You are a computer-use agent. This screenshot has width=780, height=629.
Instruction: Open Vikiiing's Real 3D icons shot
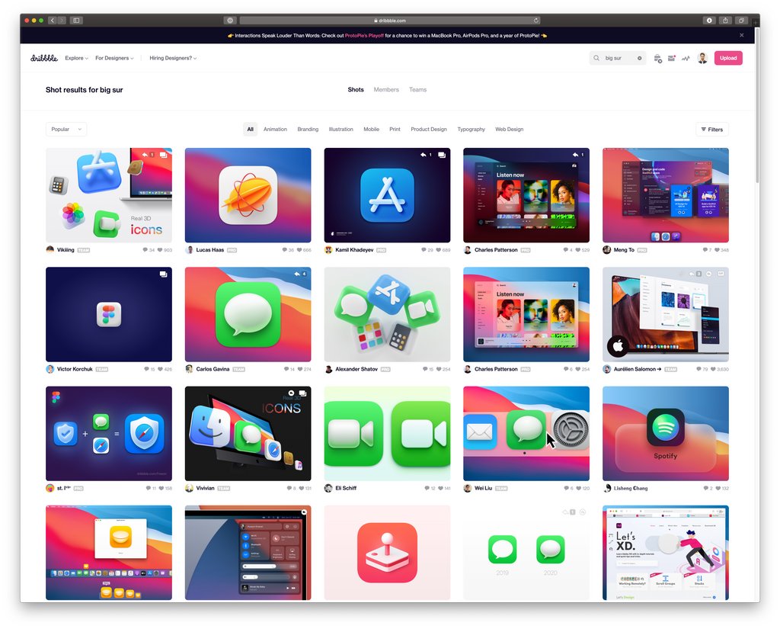(x=109, y=195)
